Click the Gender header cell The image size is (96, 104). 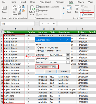coord(33,32)
